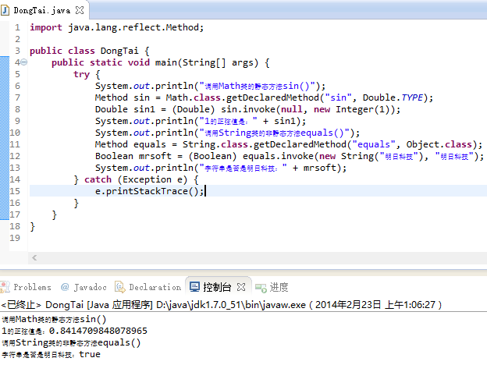The image size is (487, 365).
Task: Click the progress view icon beside 进度
Action: 261,288
